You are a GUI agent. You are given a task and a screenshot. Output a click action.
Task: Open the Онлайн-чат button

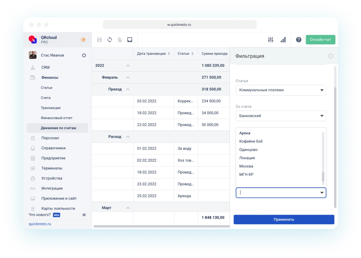320,40
